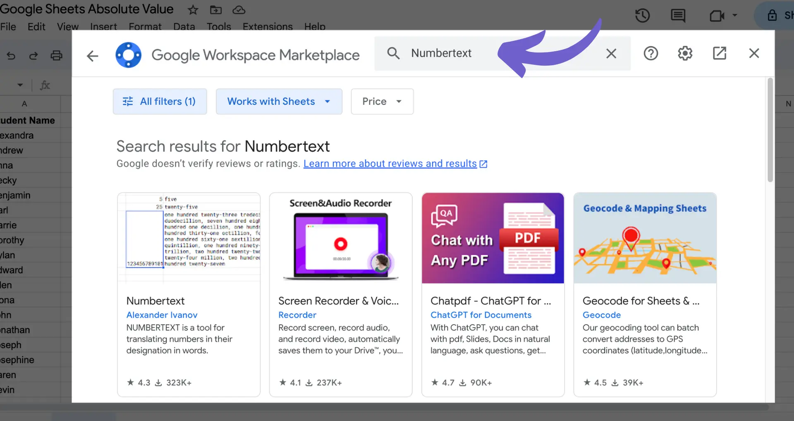Click the move to folder icon

[x=216, y=10]
